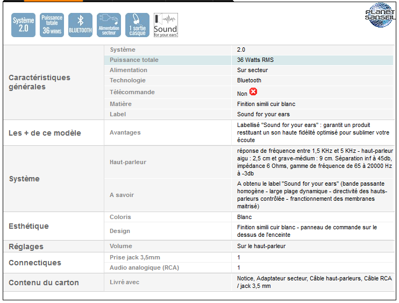Click the Finition simili cuir blanc Matière value
The height and width of the screenshot is (303, 399).
coord(266,104)
